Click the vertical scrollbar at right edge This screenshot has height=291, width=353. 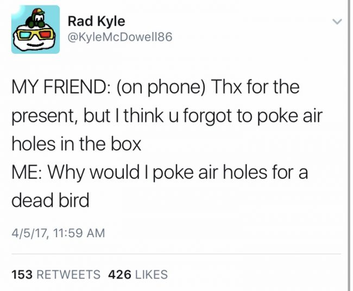tap(349, 145)
